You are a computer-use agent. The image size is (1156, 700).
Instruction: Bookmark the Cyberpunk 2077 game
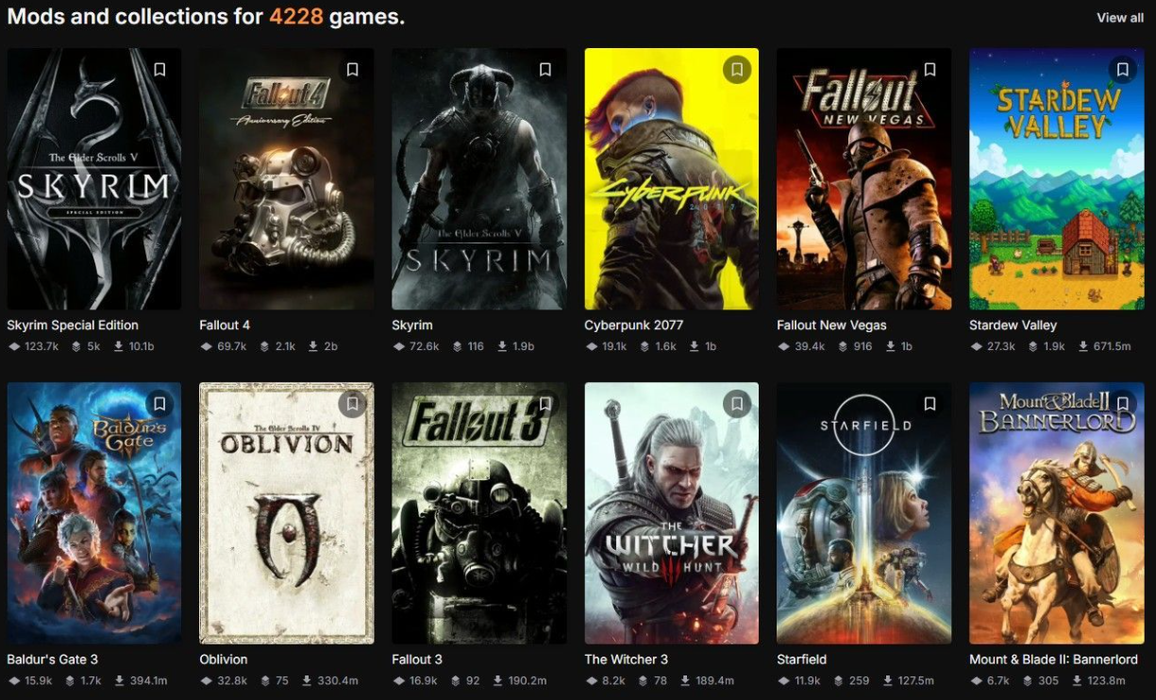tap(737, 70)
